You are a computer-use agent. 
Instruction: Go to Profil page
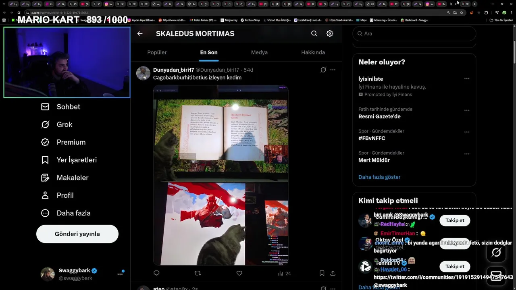pos(57,195)
